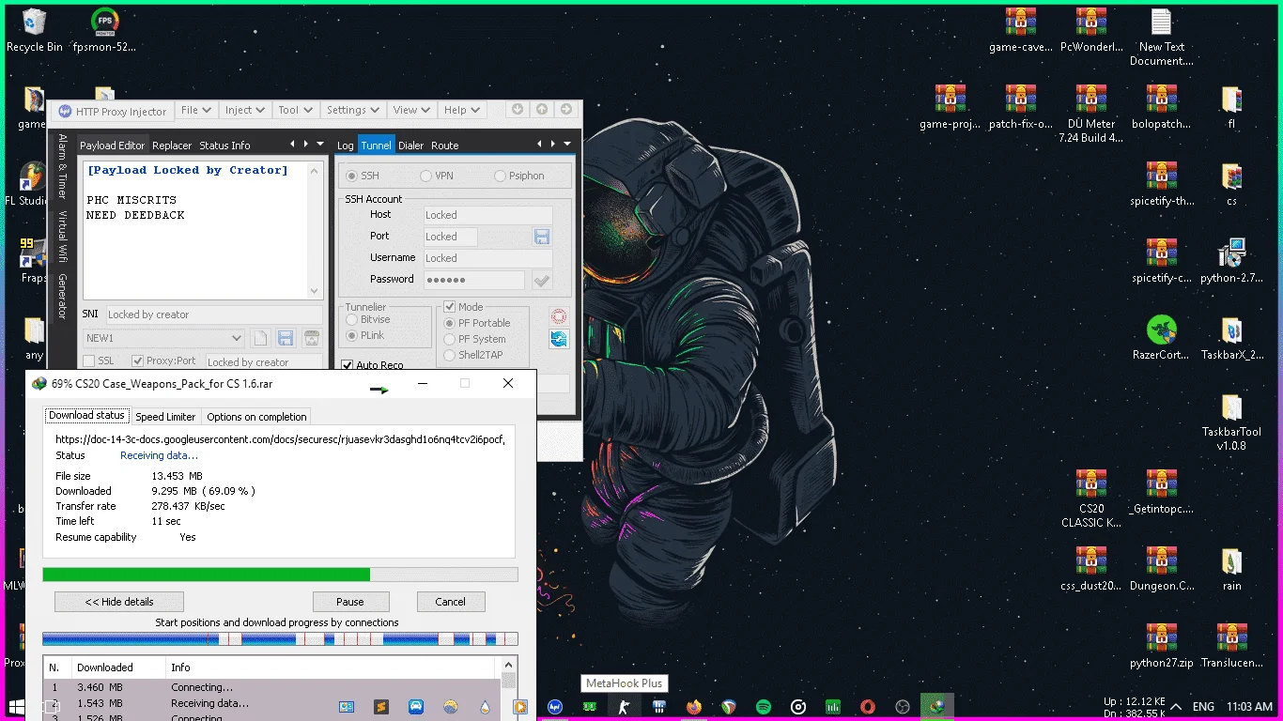1283x721 pixels.
Task: Open the View dropdown menu
Action: pyautogui.click(x=412, y=110)
